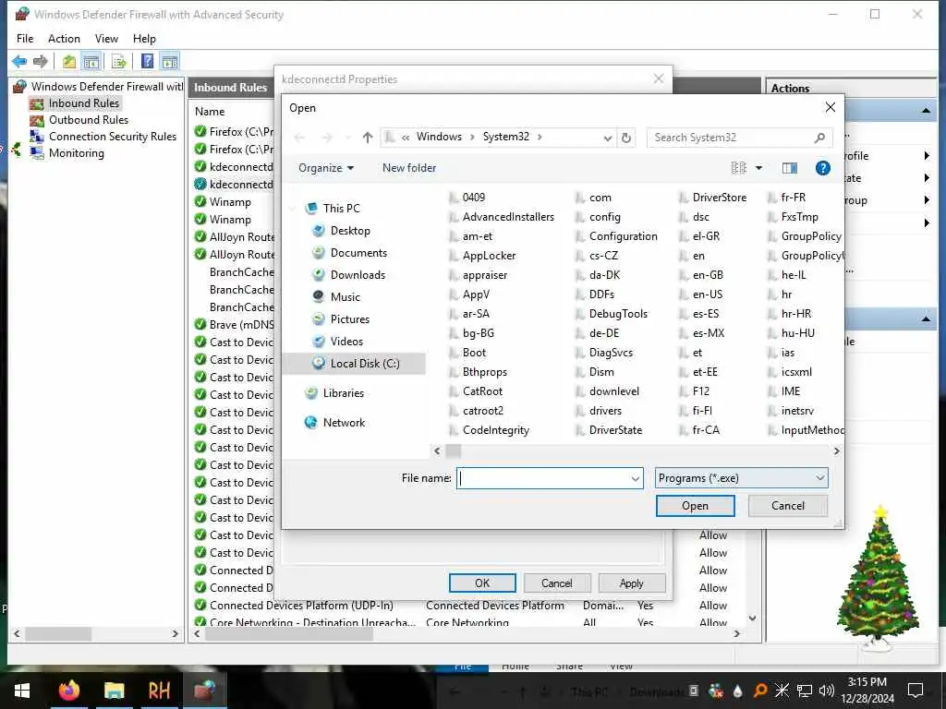Screen dimensions: 946x709
Task: Click Apply in kdeconnectd Properties dialog
Action: (632, 583)
